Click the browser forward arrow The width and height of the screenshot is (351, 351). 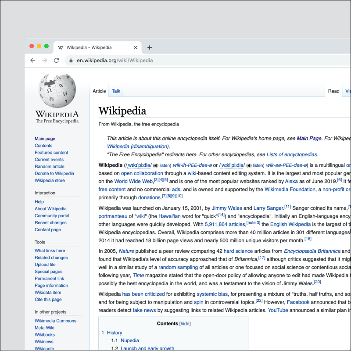click(x=45, y=61)
